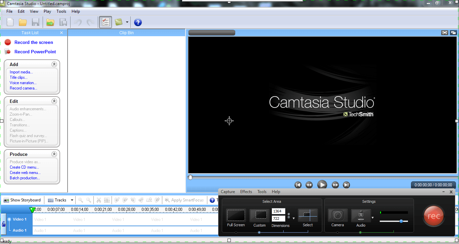The image size is (459, 244).
Task: Click the Create CD menu... link
Action: (24, 167)
